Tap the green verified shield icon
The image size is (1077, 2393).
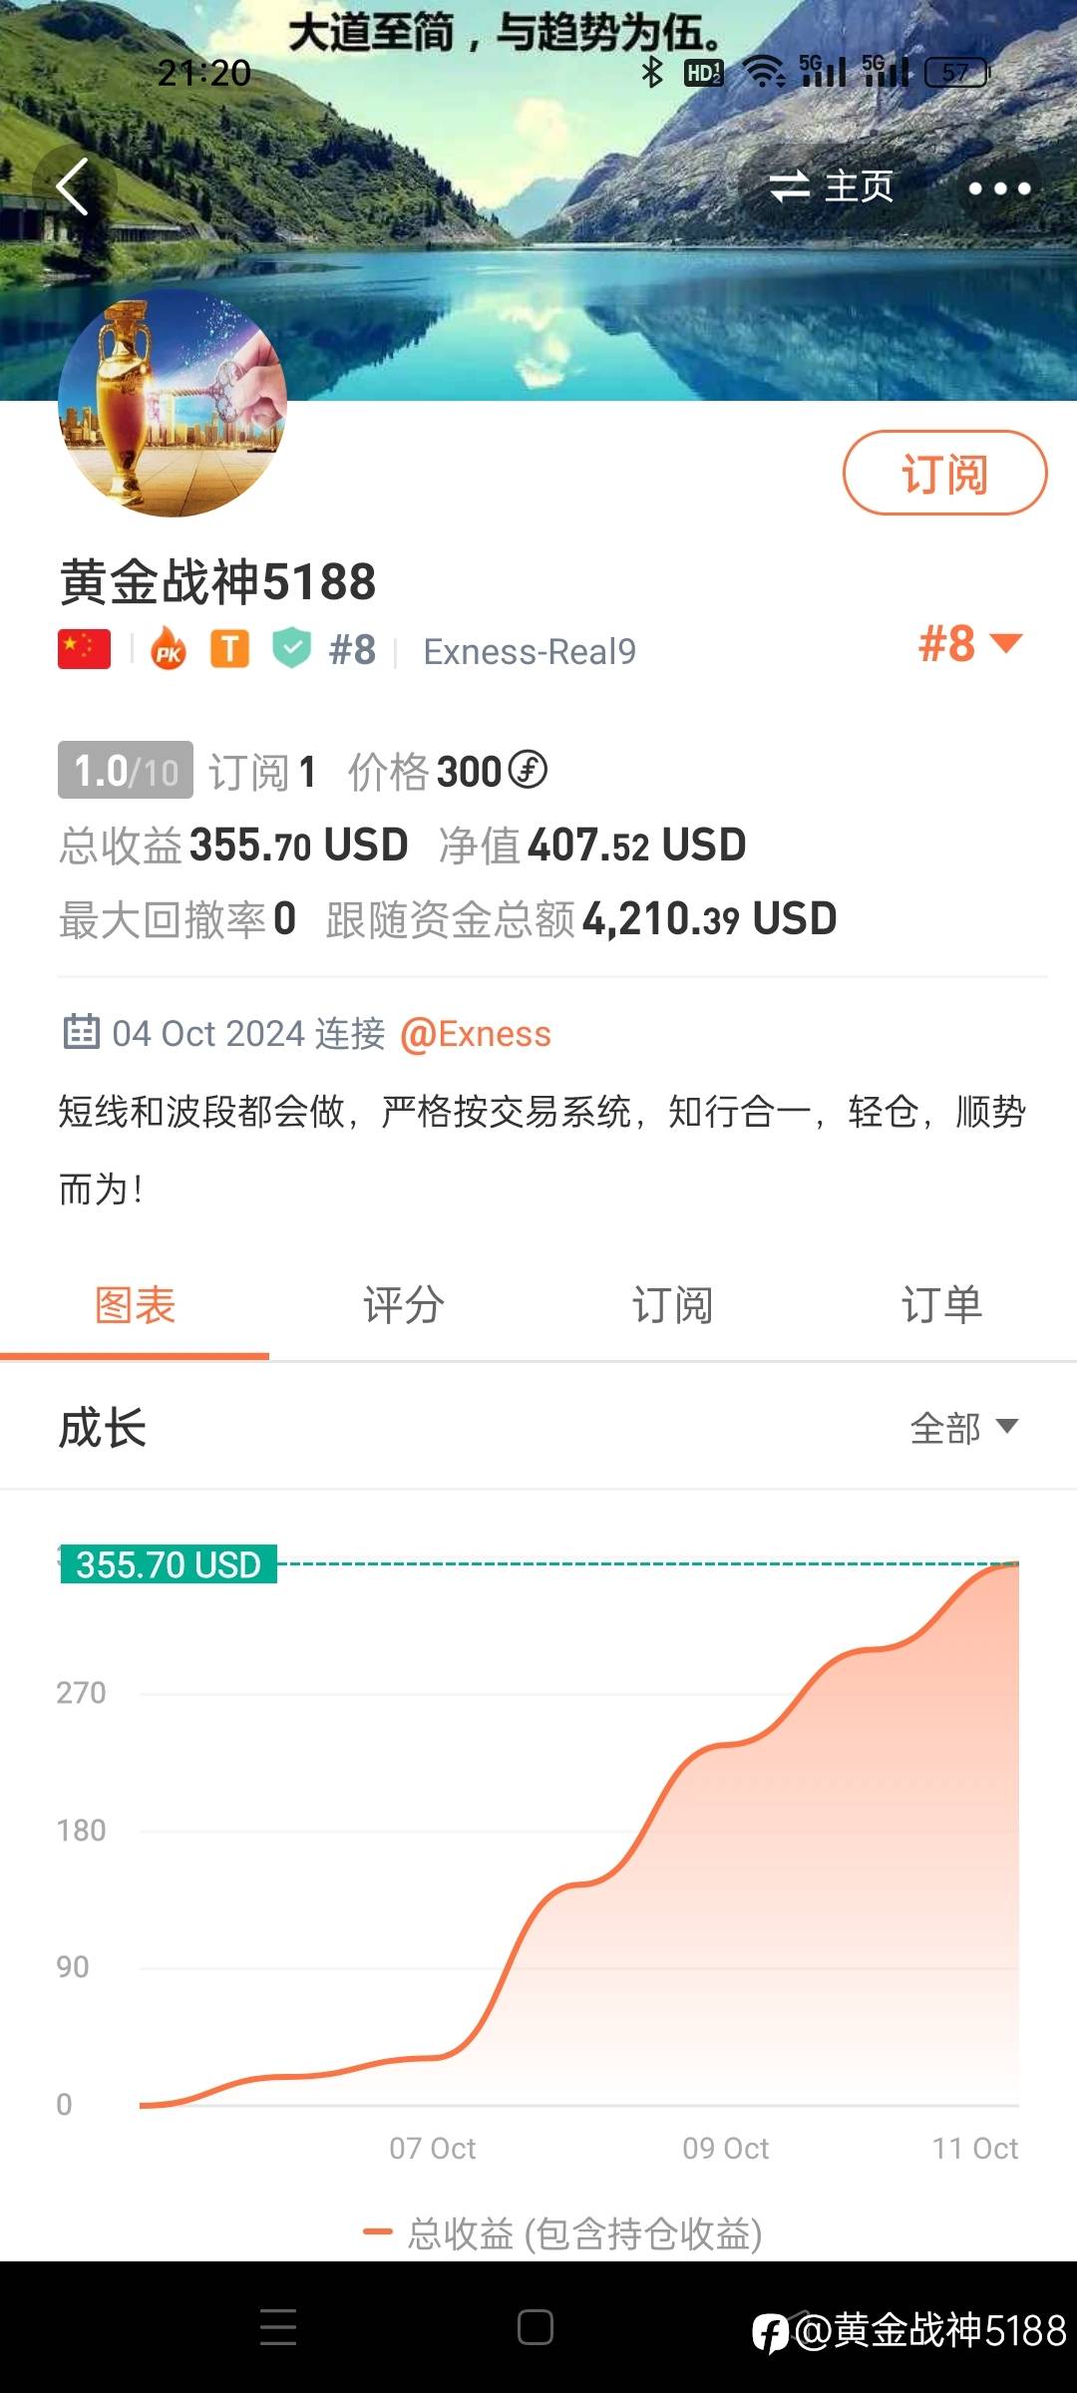tap(292, 648)
